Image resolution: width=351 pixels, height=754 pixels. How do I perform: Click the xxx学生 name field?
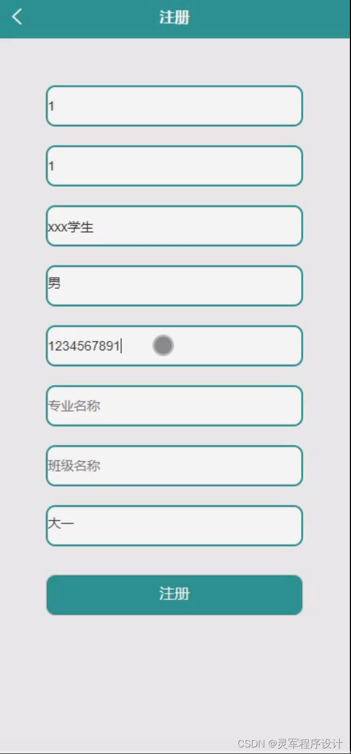(x=174, y=226)
